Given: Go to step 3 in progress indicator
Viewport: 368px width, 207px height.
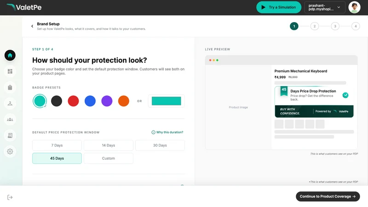Looking at the screenshot, I should [335, 26].
